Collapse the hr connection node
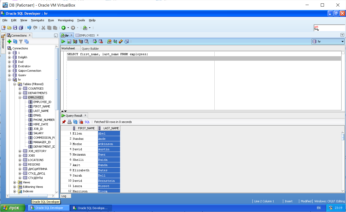Image resolution: width=346 pixels, height=212 pixels. [x=9, y=80]
